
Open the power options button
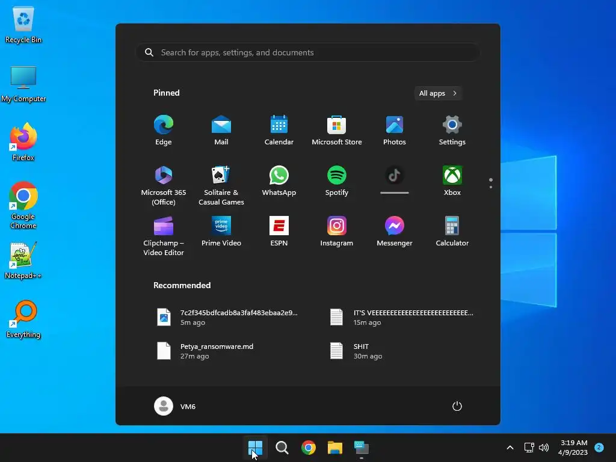pyautogui.click(x=457, y=406)
